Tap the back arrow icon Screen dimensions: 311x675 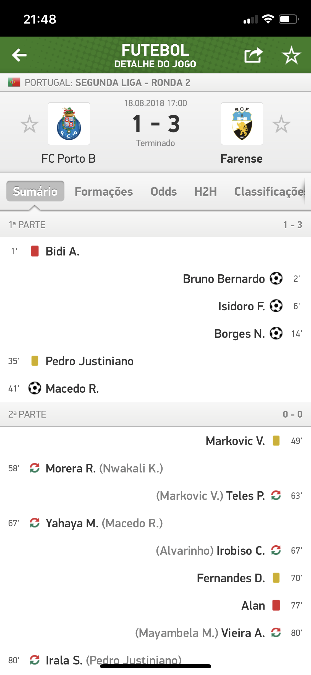pos(19,55)
